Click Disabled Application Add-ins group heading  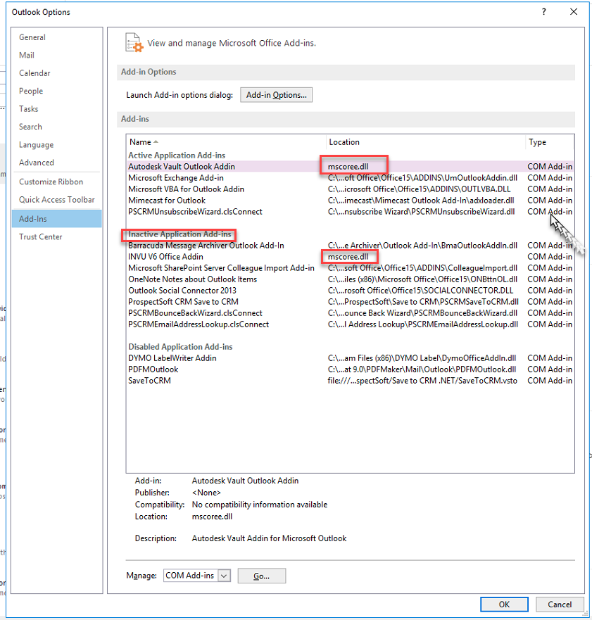click(x=180, y=347)
